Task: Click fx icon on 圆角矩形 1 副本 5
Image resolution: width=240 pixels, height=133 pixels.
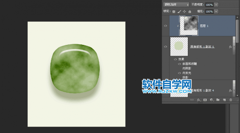Action: (230, 47)
